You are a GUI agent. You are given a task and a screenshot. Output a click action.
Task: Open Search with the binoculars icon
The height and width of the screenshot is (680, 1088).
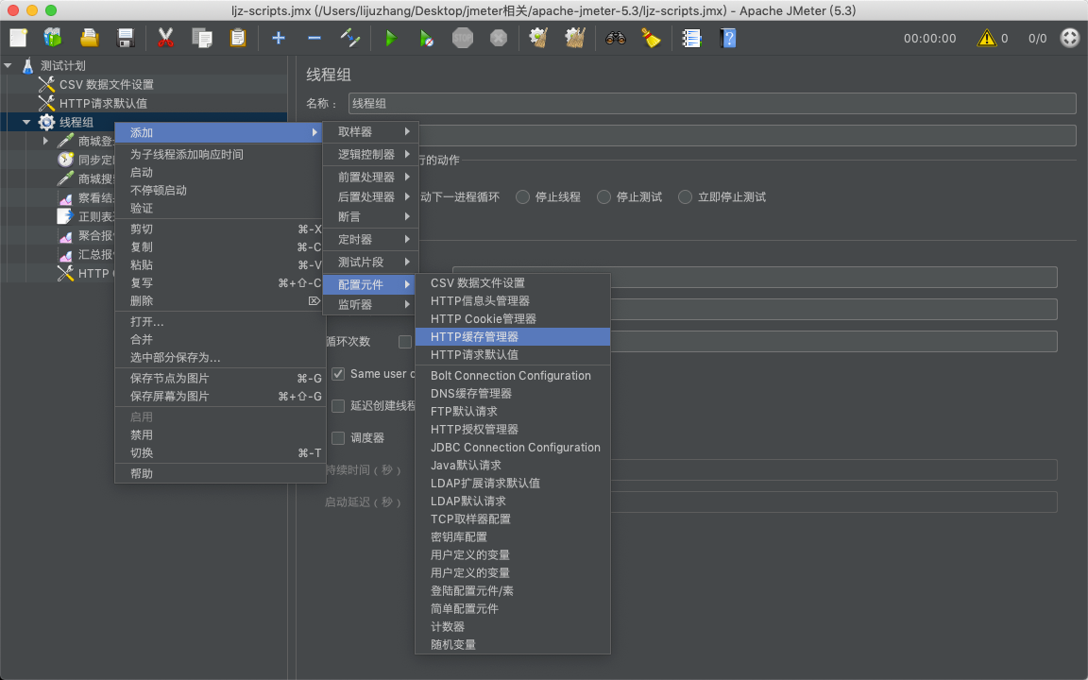click(616, 38)
